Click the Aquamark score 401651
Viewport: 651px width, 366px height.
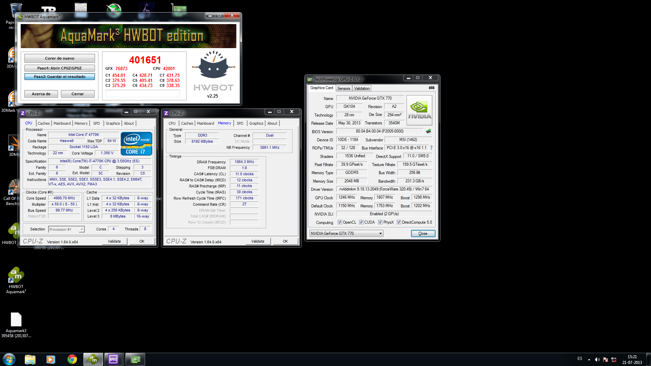click(145, 60)
